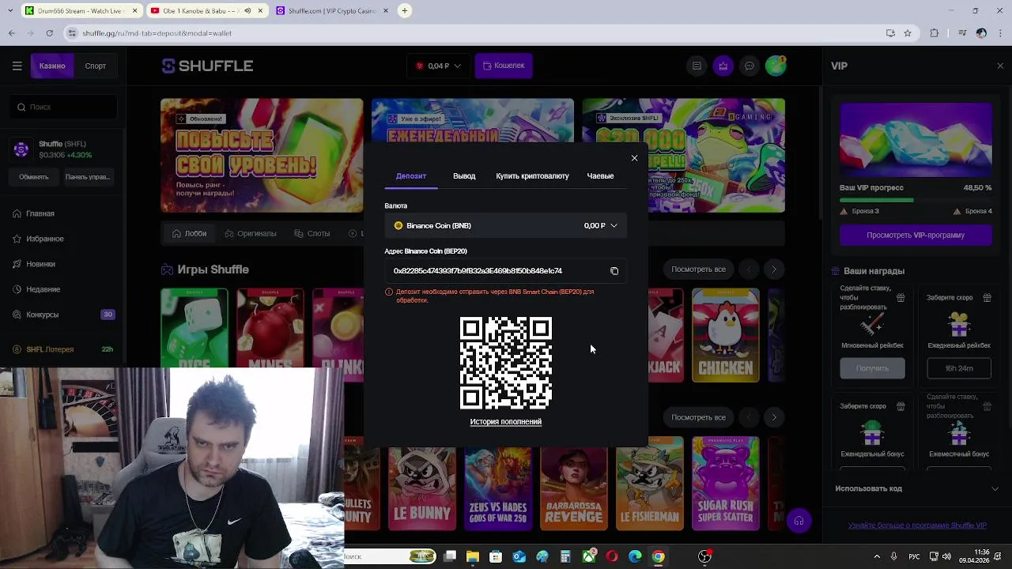Toggle the VIP crown icon

point(723,66)
